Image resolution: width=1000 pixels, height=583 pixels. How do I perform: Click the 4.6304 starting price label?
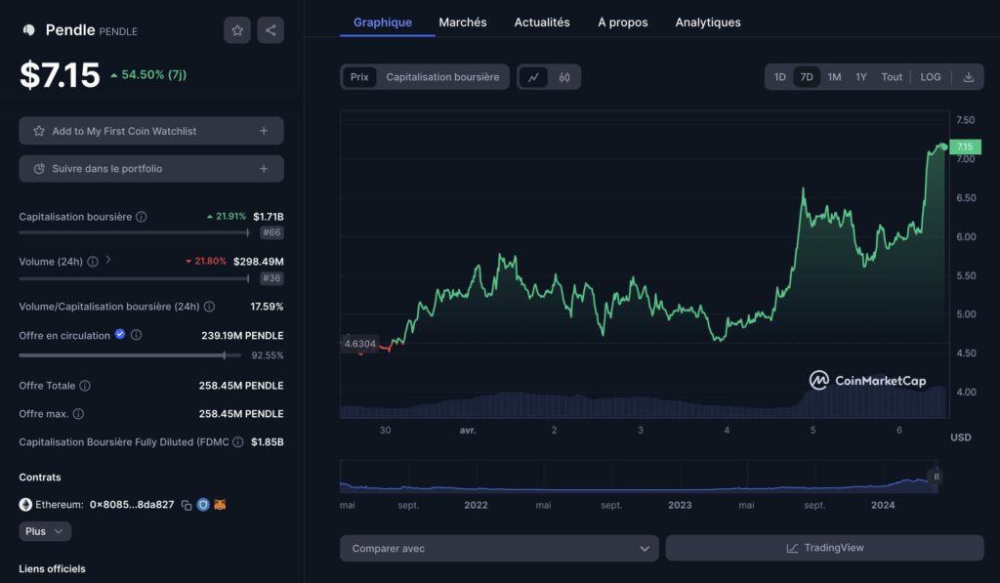coord(359,344)
